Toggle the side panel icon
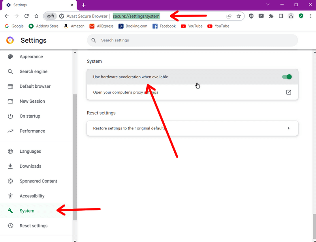 [x=281, y=16]
